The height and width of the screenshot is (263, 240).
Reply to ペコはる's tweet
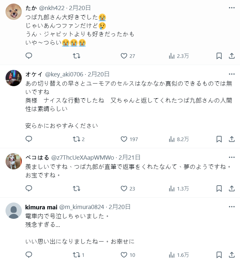29,189
